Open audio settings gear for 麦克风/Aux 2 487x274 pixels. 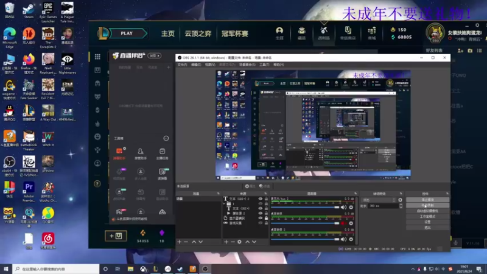(x=351, y=207)
